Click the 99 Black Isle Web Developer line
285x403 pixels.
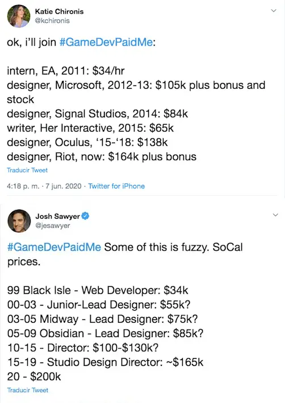98,290
